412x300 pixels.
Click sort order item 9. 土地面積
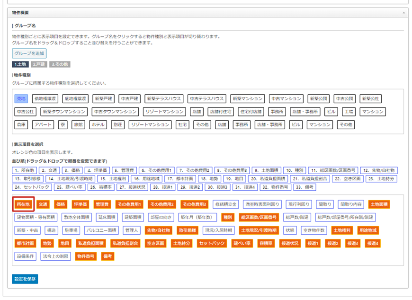267,170
